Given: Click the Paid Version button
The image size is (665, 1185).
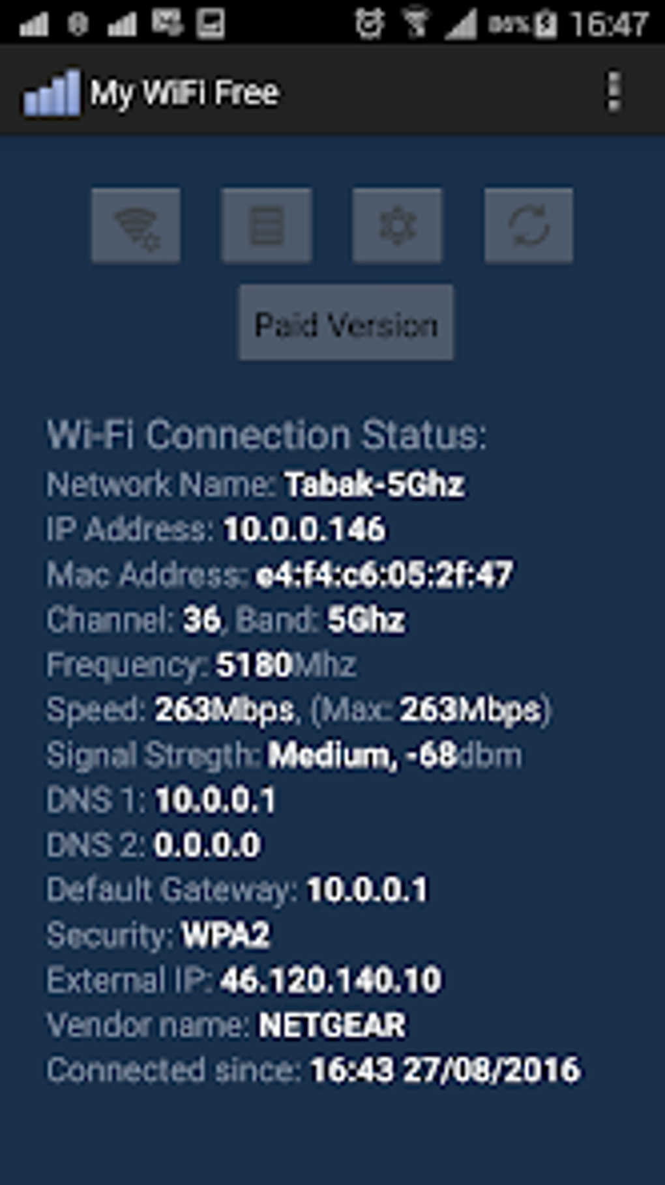Looking at the screenshot, I should [x=346, y=323].
